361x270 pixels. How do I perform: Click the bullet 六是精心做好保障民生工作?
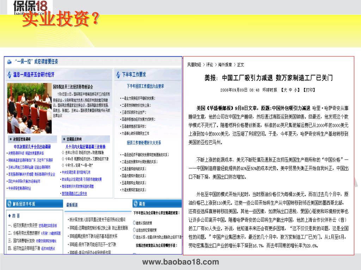coord(135,133)
